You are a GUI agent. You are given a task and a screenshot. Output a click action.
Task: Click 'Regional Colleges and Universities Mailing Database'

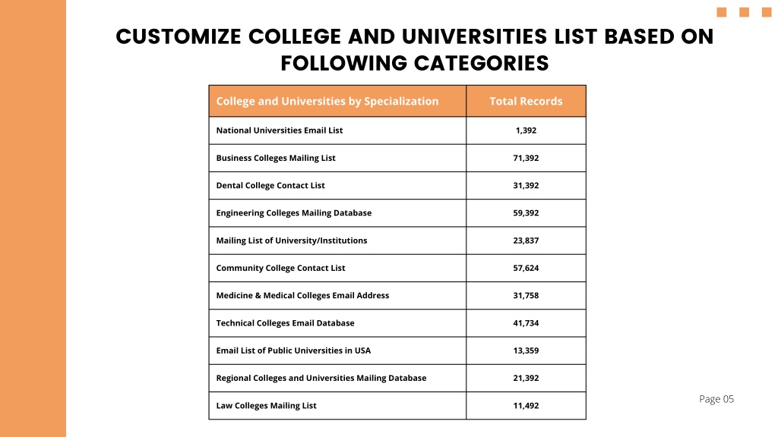coord(321,378)
